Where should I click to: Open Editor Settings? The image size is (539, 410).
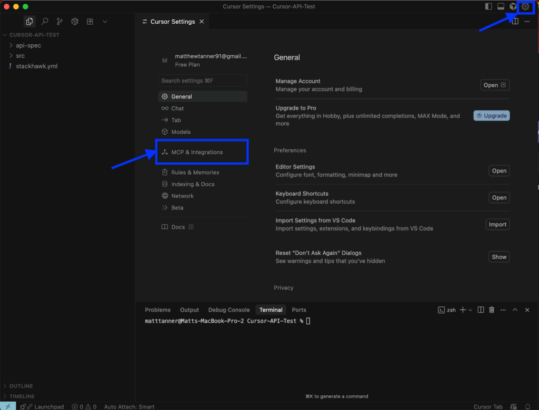499,171
